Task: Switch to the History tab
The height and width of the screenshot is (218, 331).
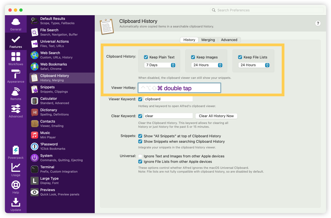Action: point(189,40)
